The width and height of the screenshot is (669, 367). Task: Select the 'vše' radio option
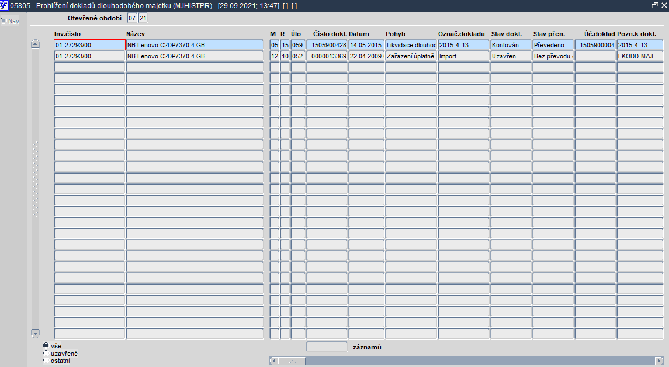[x=46, y=345]
